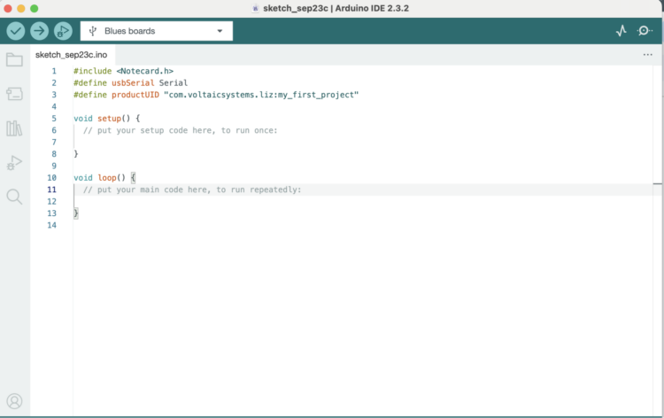Click the Verify checkmark button
The width and height of the screenshot is (664, 418).
[16, 31]
